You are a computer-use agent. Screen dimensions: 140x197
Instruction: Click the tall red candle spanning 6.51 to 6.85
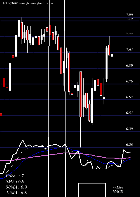click(81, 94)
